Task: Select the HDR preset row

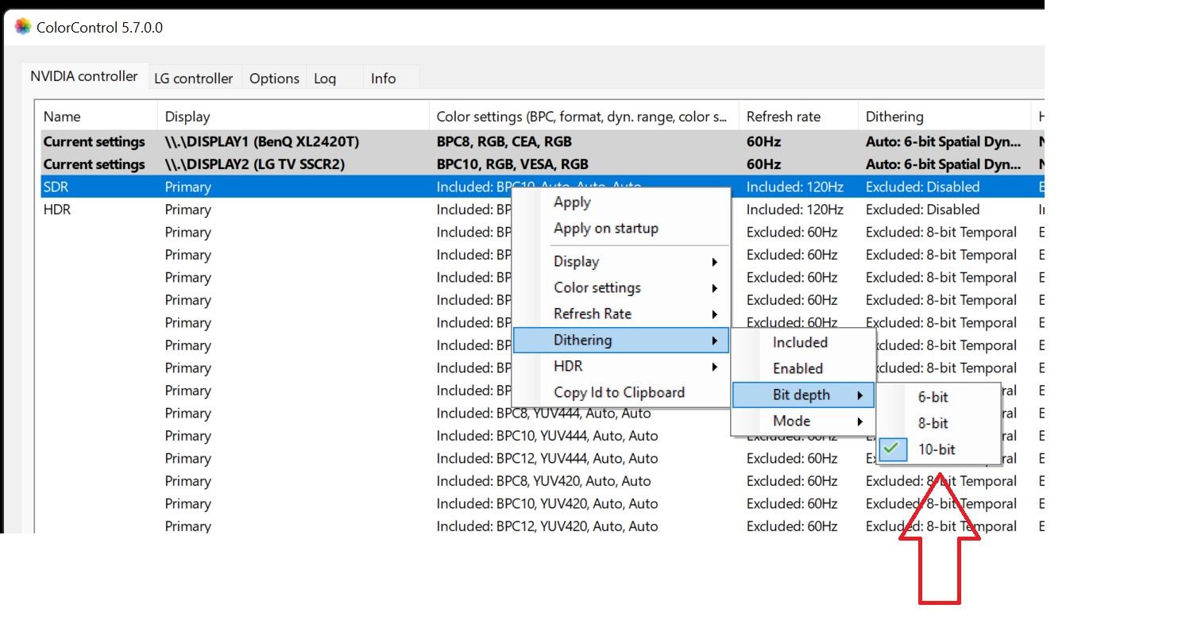Action: coord(542,210)
